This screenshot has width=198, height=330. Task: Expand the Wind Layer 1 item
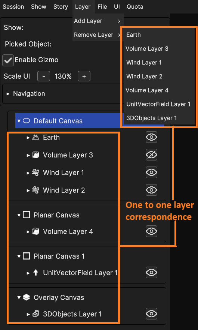(28, 173)
